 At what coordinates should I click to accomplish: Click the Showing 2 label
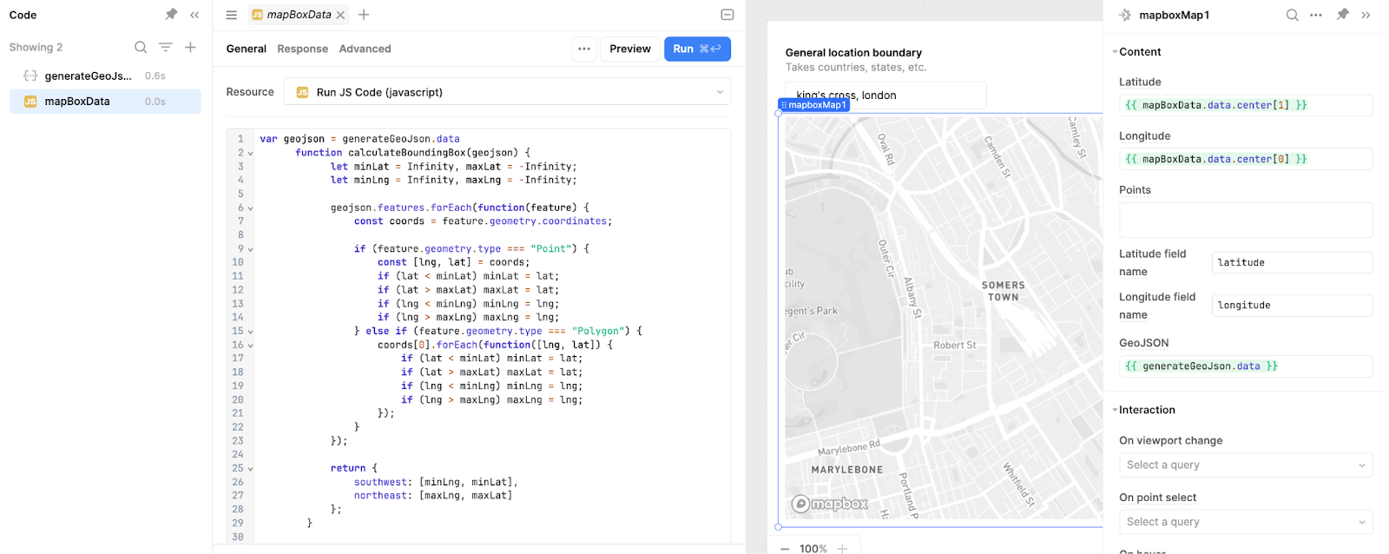tap(36, 47)
